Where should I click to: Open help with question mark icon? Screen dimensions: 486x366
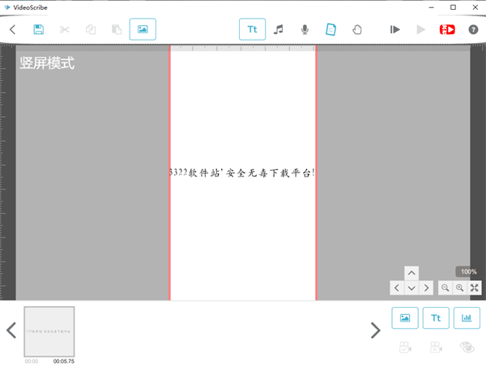click(473, 29)
